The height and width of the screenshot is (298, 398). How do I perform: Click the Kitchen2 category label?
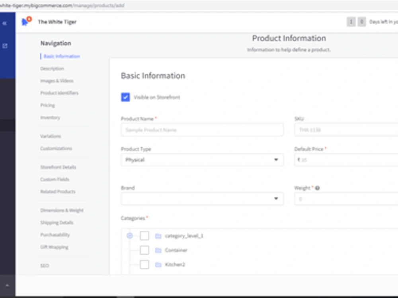pos(175,265)
